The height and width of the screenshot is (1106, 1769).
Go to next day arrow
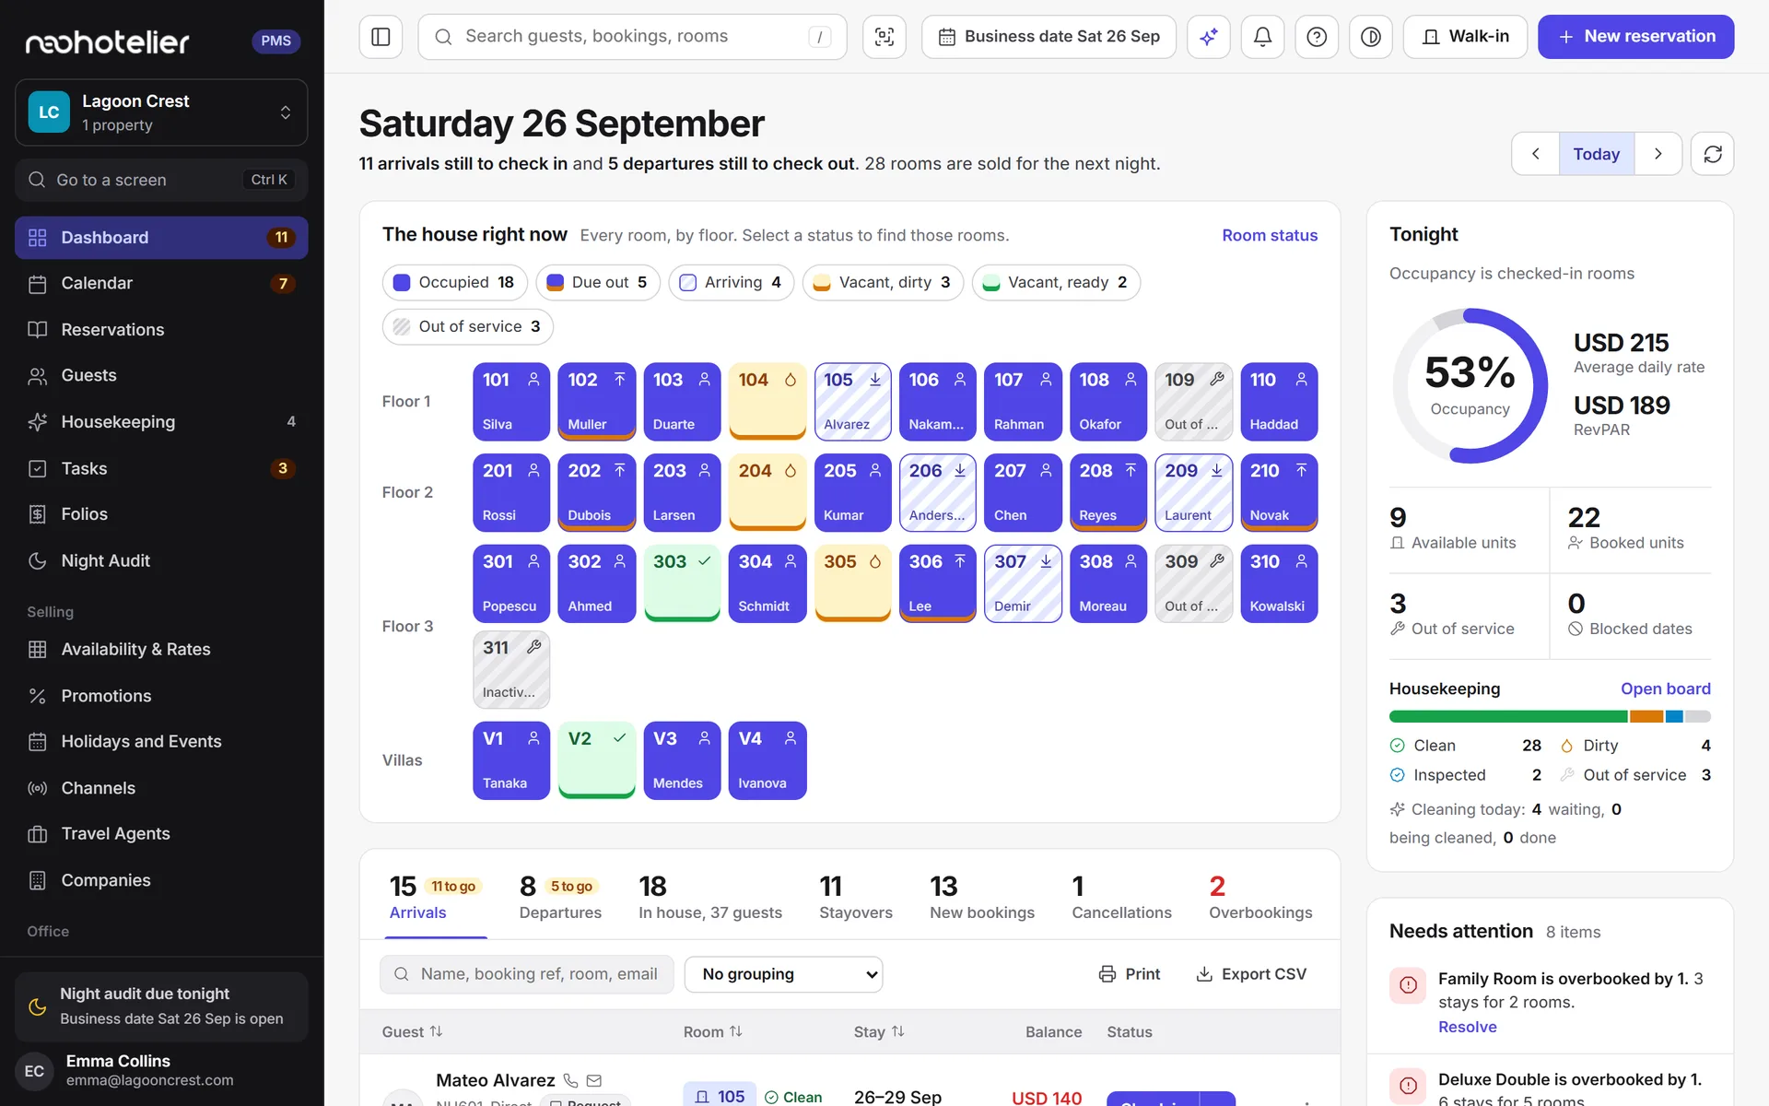pos(1658,154)
